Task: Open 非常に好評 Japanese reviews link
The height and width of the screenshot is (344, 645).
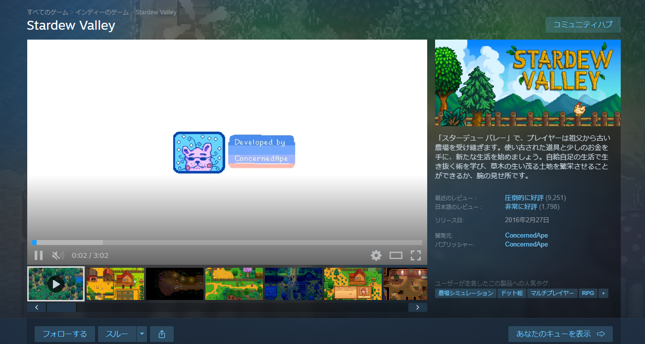Action: [x=521, y=206]
